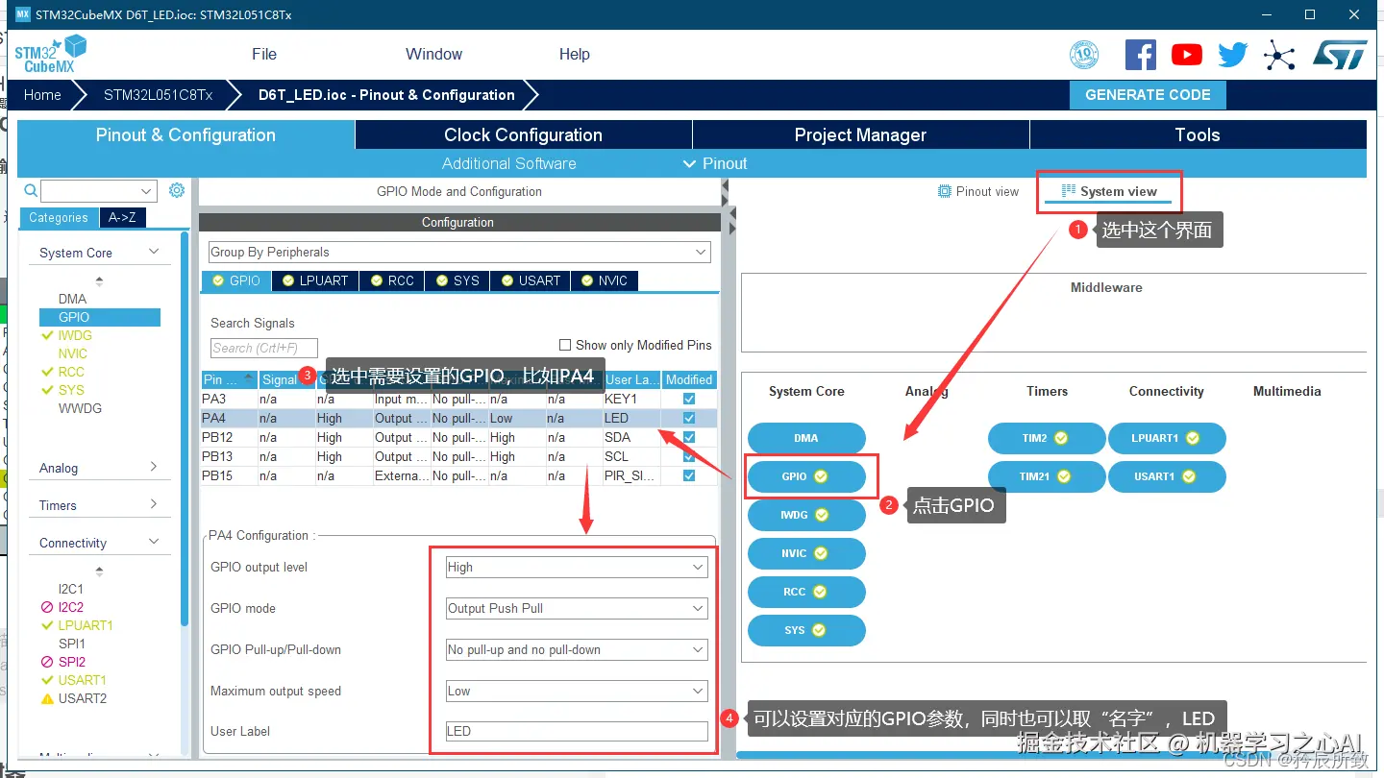Toggle Modified checkbox for PB13 row
The height and width of the screenshot is (778, 1384).
click(688, 456)
